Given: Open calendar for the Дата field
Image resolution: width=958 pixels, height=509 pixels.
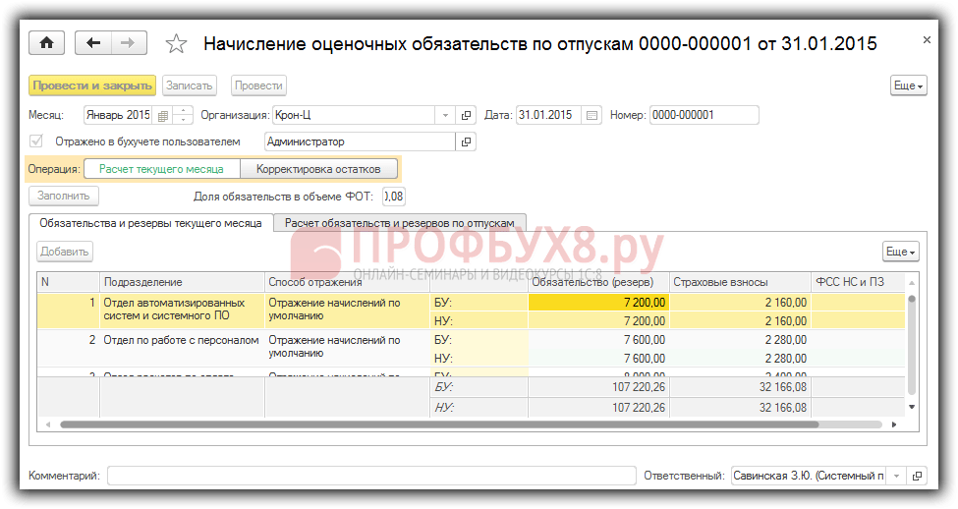Looking at the screenshot, I should click(592, 115).
